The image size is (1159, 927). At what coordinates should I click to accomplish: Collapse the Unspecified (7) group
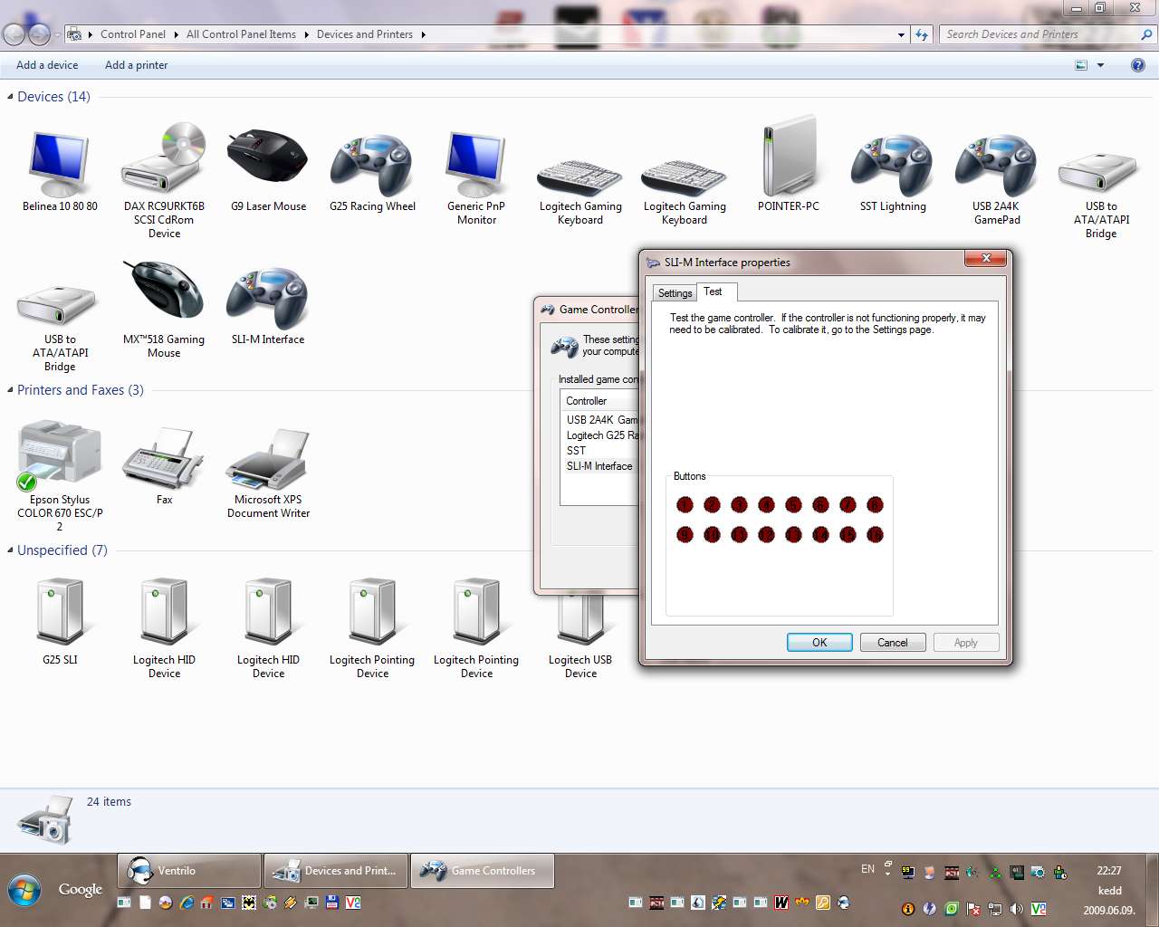click(10, 550)
